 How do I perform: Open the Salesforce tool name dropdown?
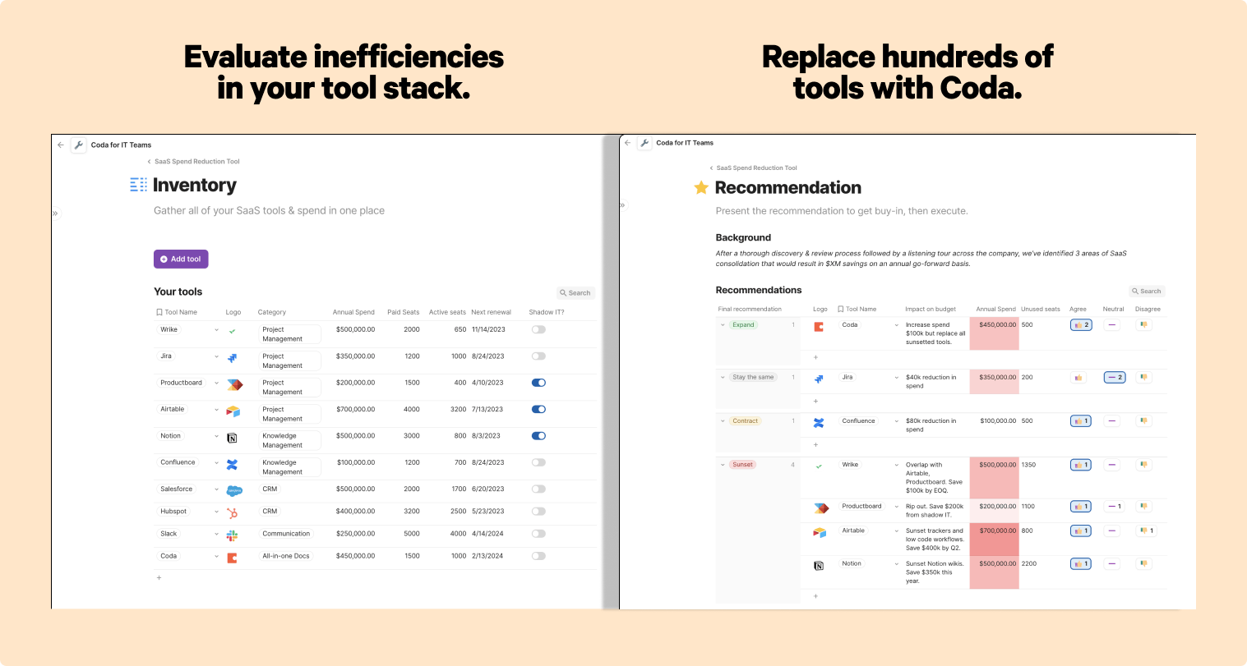[x=216, y=489]
